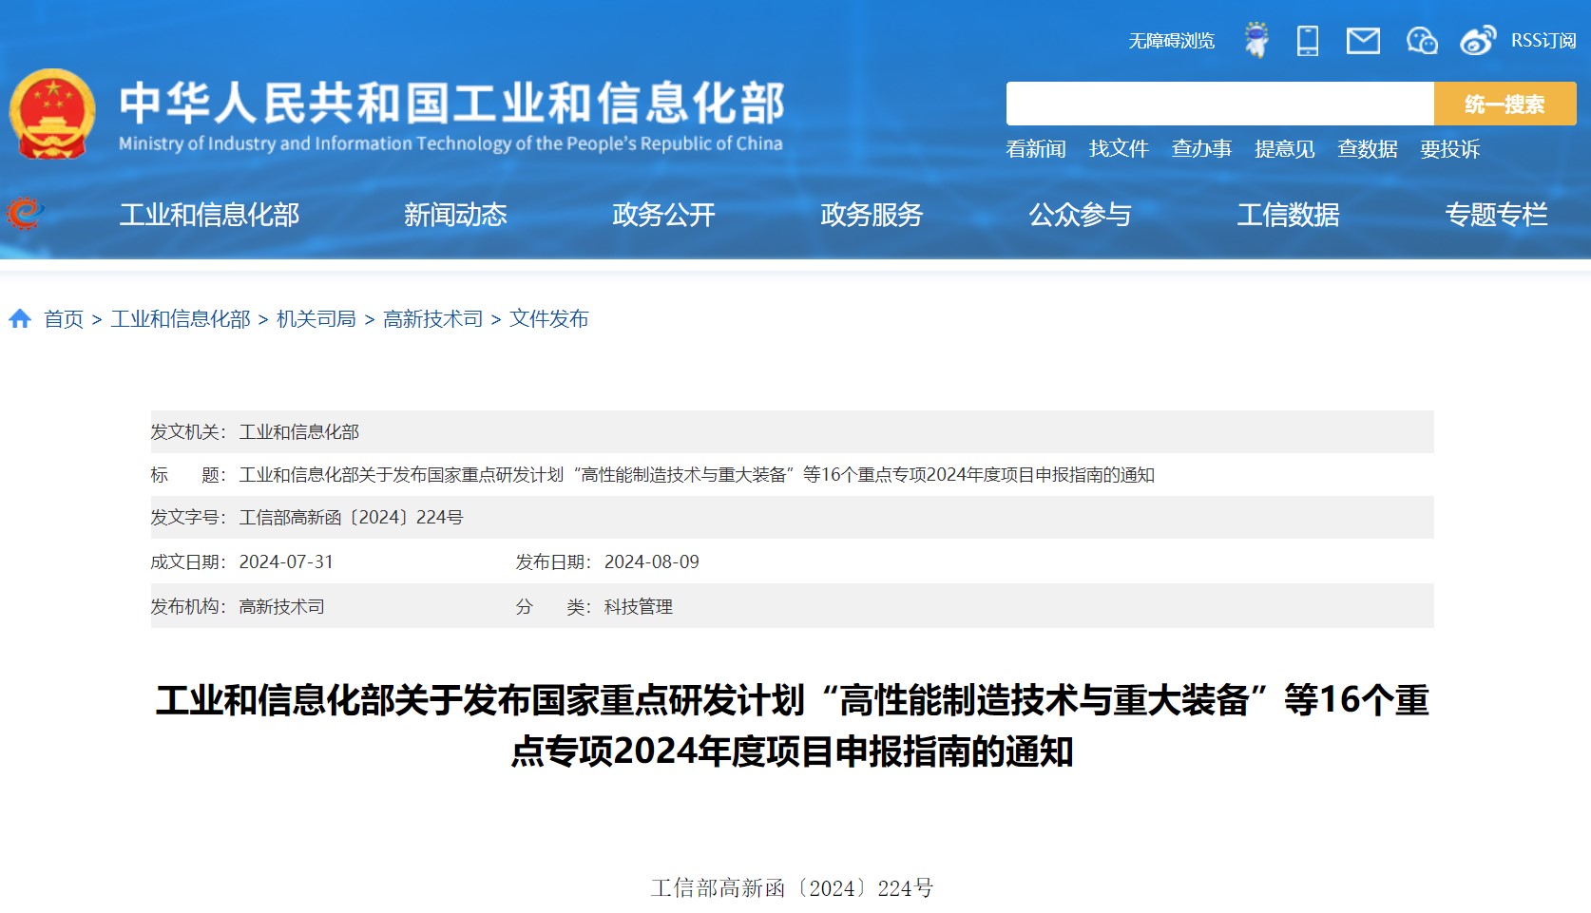
Task: Select the 找文件 quick link
Action: (1119, 149)
